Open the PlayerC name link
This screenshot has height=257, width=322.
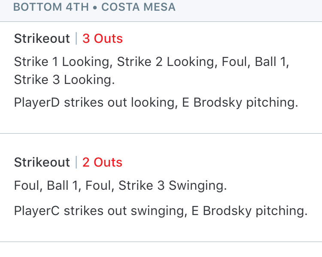(37, 211)
